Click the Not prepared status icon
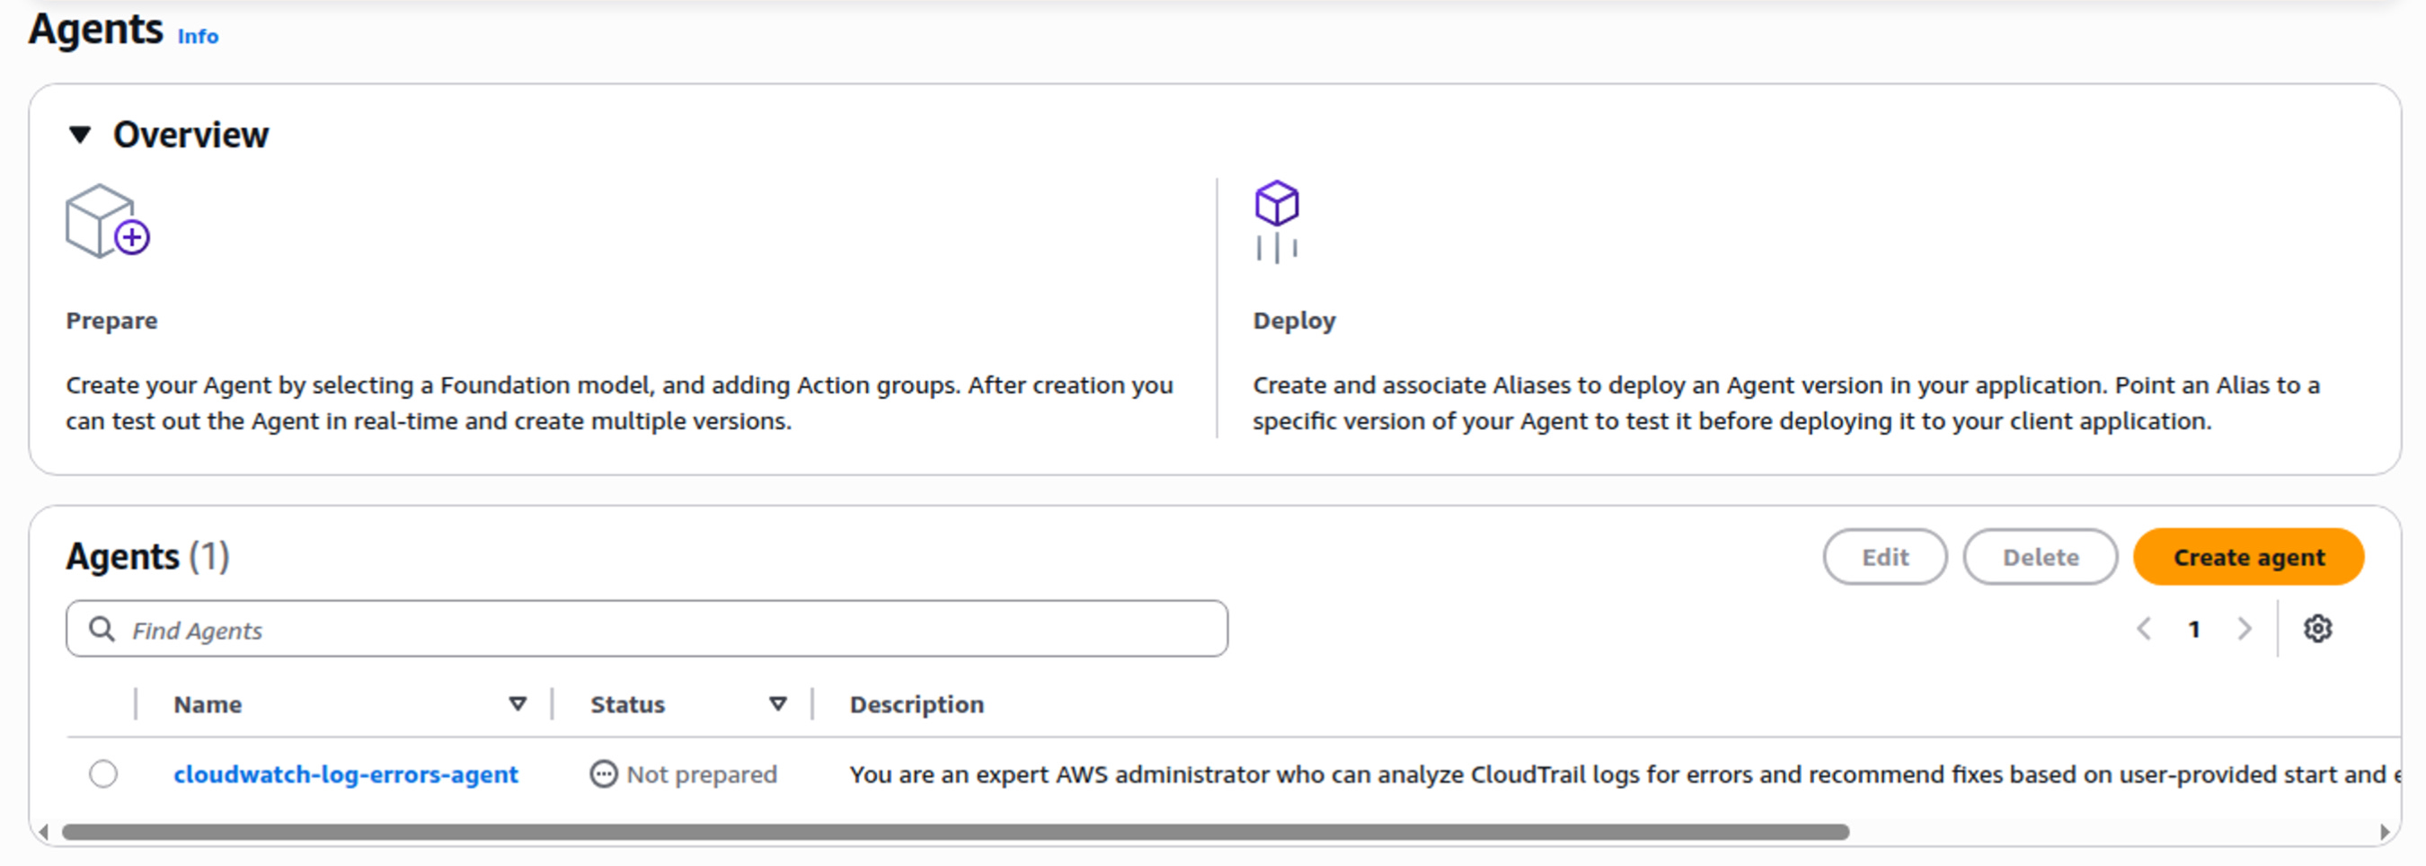Screen dimensions: 2426x866 click(603, 773)
